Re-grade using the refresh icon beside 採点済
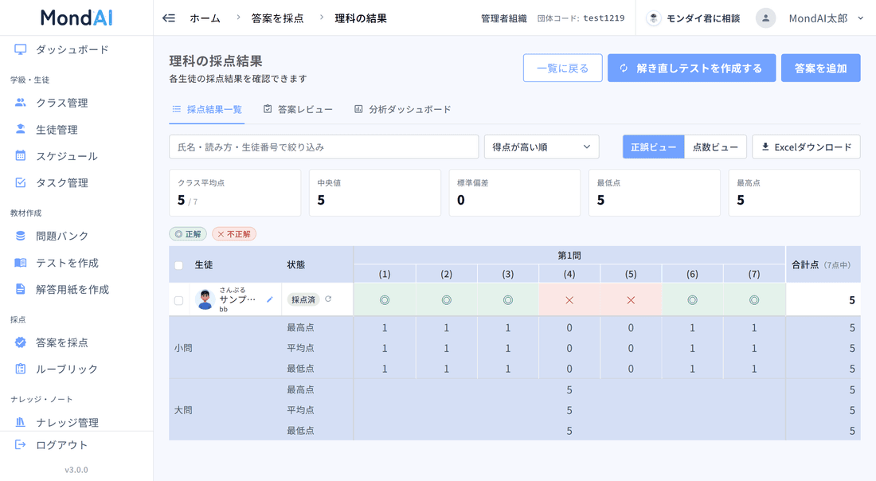The width and height of the screenshot is (876, 481). pos(328,299)
